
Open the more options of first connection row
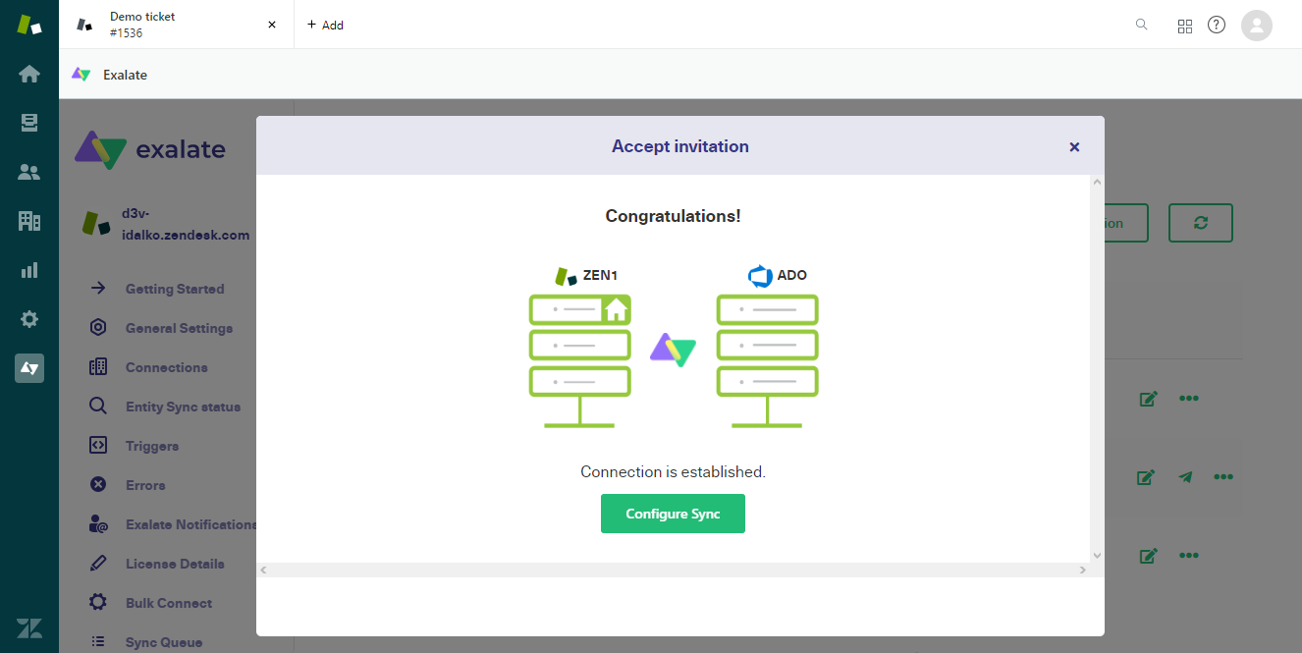point(1189,399)
